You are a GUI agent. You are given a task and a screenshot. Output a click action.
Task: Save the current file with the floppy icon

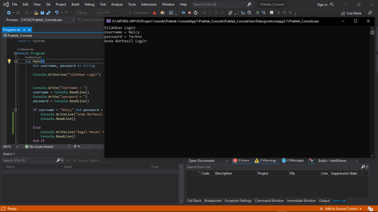pos(42,13)
